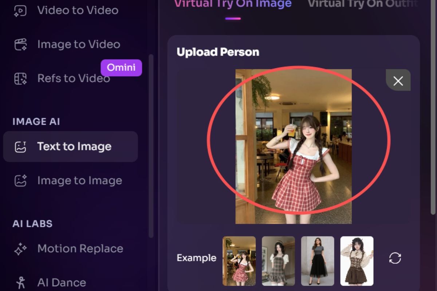This screenshot has height=291, width=437.
Task: Click the Refs to Video icon
Action: click(x=20, y=79)
